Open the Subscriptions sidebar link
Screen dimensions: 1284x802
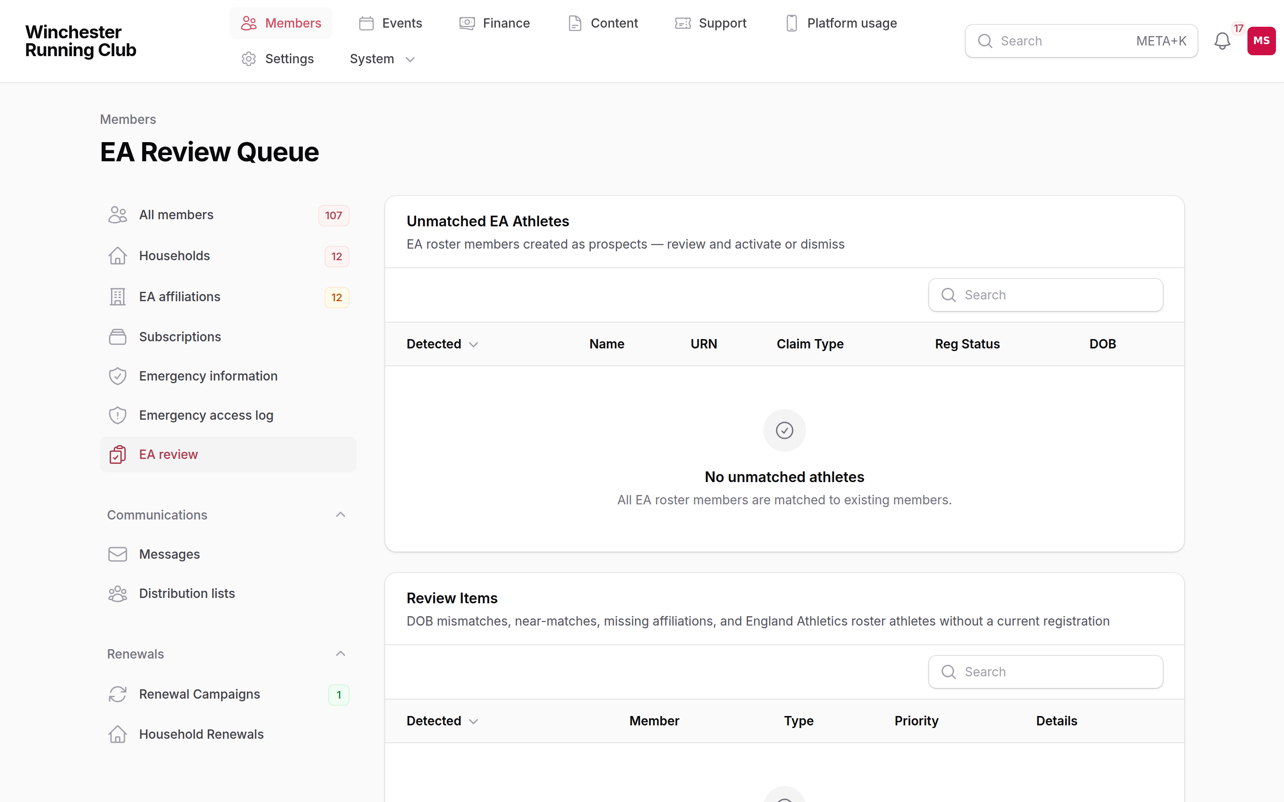click(x=228, y=337)
